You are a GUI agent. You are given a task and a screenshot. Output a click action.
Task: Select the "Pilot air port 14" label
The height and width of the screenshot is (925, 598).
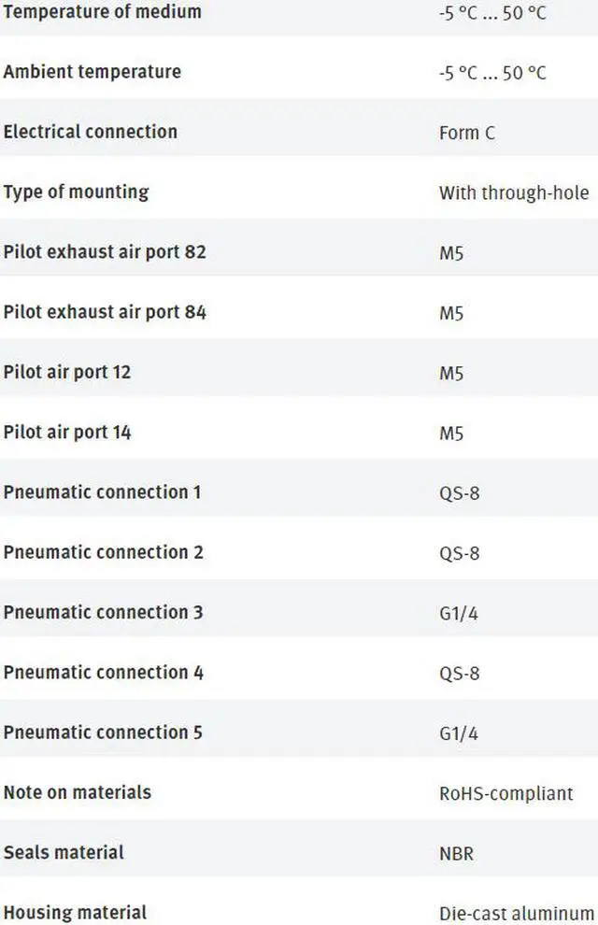(x=67, y=433)
